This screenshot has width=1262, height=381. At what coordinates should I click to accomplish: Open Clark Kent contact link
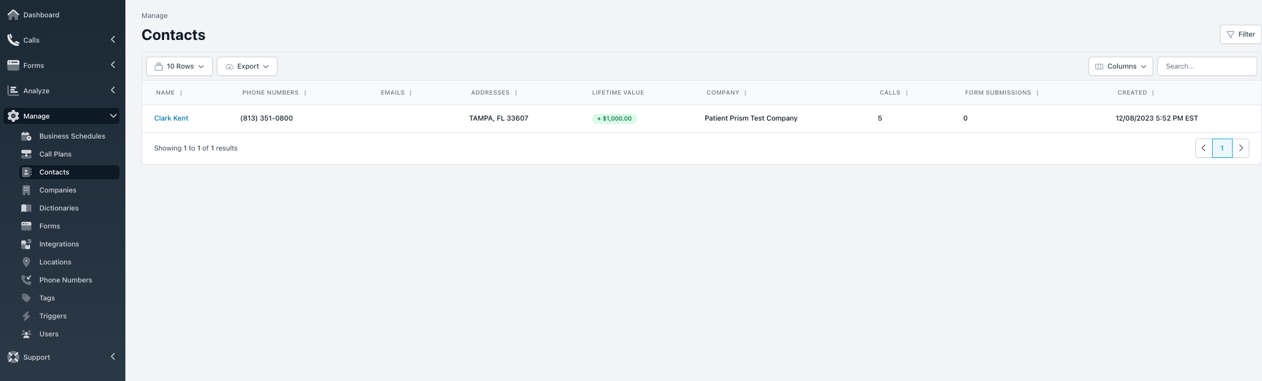point(171,119)
